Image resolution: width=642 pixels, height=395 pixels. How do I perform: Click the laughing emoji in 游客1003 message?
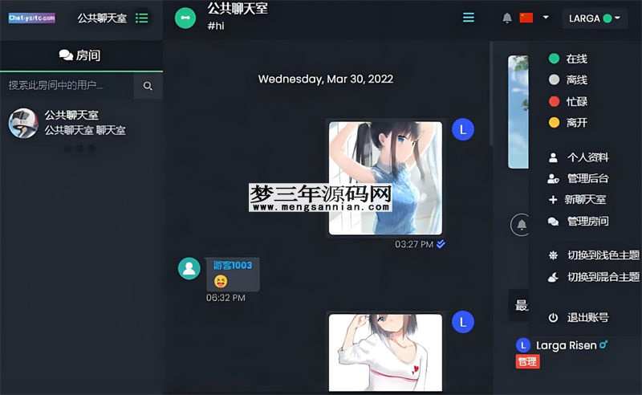[x=221, y=281]
